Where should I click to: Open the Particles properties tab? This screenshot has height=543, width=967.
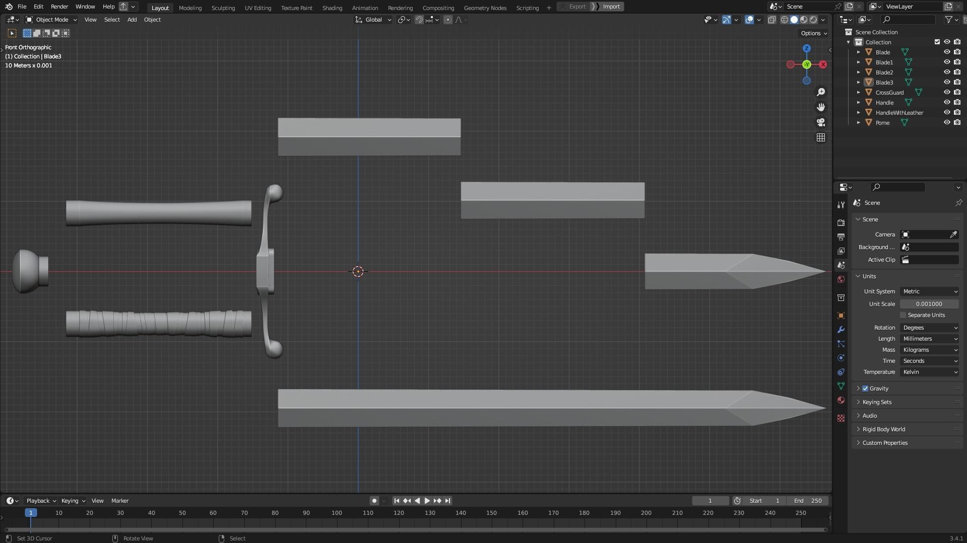click(841, 344)
